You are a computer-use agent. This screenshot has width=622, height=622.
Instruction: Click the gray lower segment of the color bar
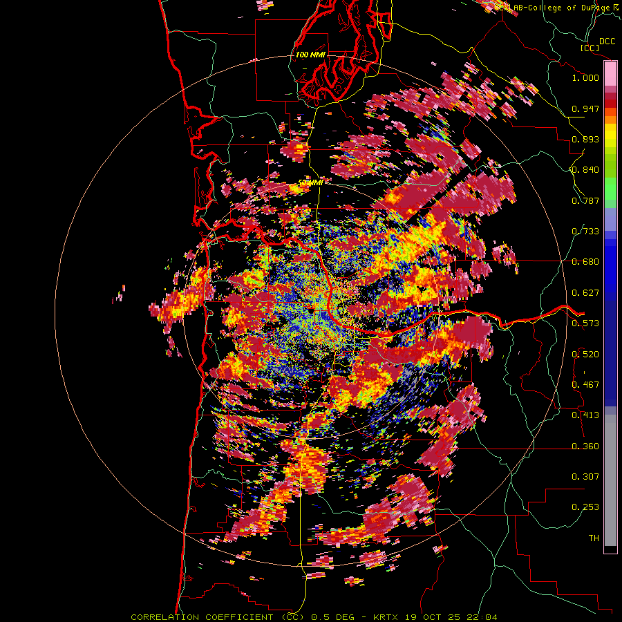coord(610,480)
